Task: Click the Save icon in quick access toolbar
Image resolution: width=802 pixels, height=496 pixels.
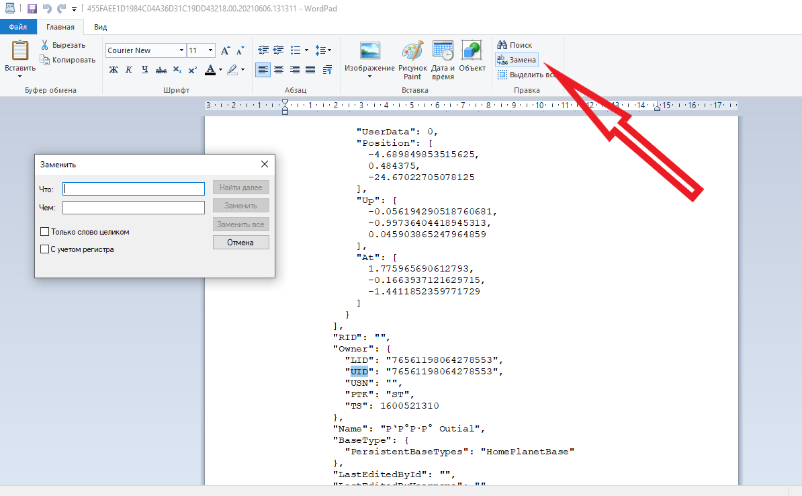Action: click(x=32, y=9)
